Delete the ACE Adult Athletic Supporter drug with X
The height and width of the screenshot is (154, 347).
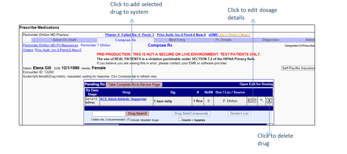(269, 101)
